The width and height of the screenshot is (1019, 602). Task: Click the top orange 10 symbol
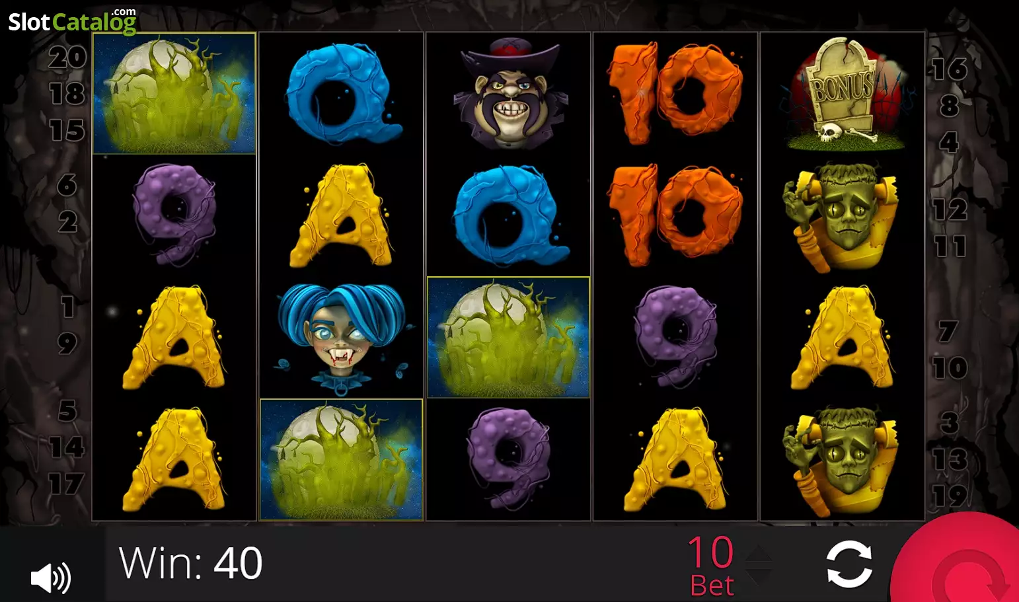click(675, 93)
